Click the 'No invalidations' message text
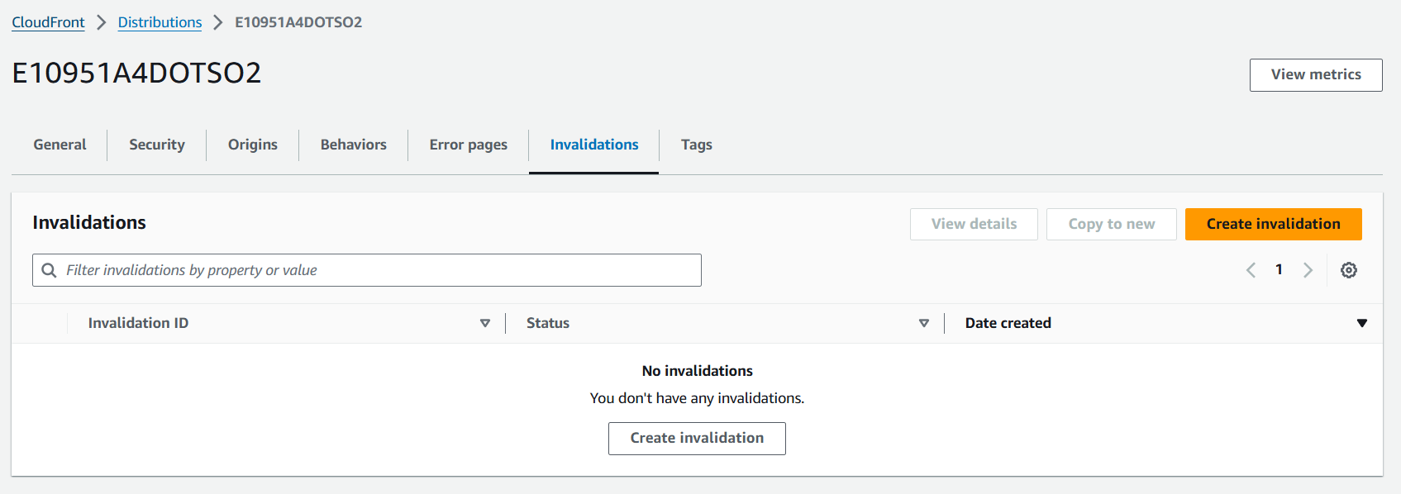This screenshot has width=1401, height=494. tap(698, 371)
